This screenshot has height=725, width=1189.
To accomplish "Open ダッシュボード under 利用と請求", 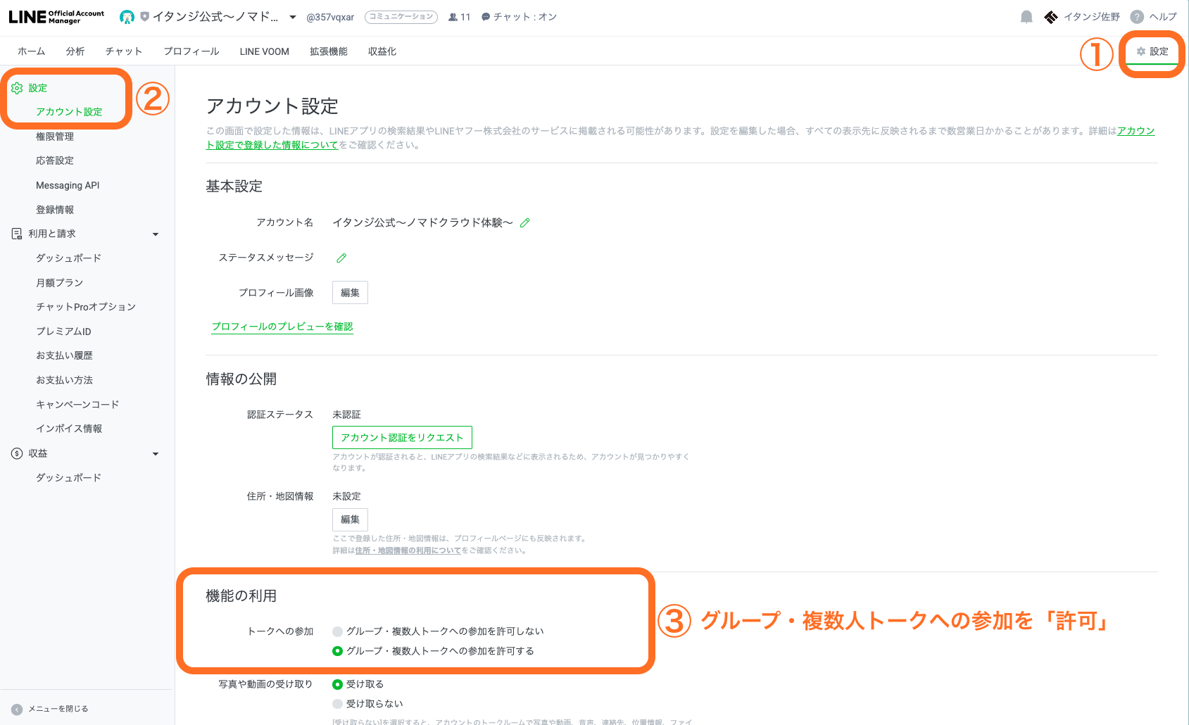I will pyautogui.click(x=68, y=258).
